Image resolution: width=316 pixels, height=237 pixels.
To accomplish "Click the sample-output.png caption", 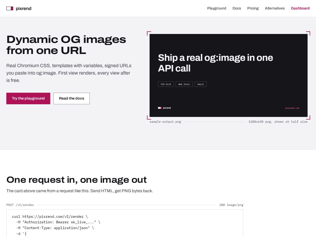I will point(165,122).
